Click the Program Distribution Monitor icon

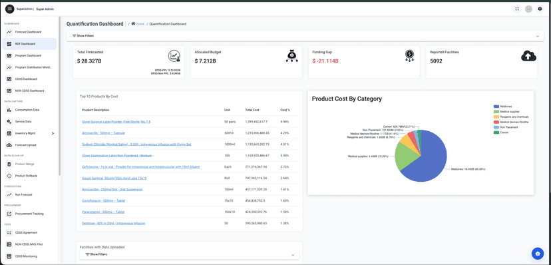(x=9, y=67)
